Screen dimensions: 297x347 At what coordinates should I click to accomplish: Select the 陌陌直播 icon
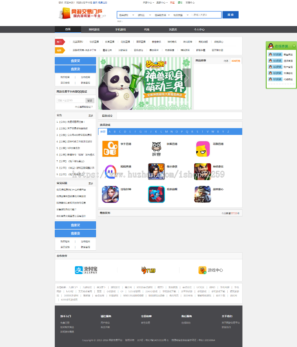click(x=110, y=172)
